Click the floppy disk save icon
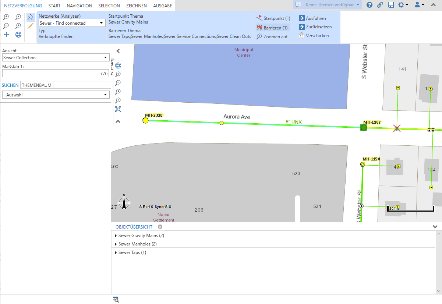The width and height of the screenshot is (442, 304). point(390,5)
